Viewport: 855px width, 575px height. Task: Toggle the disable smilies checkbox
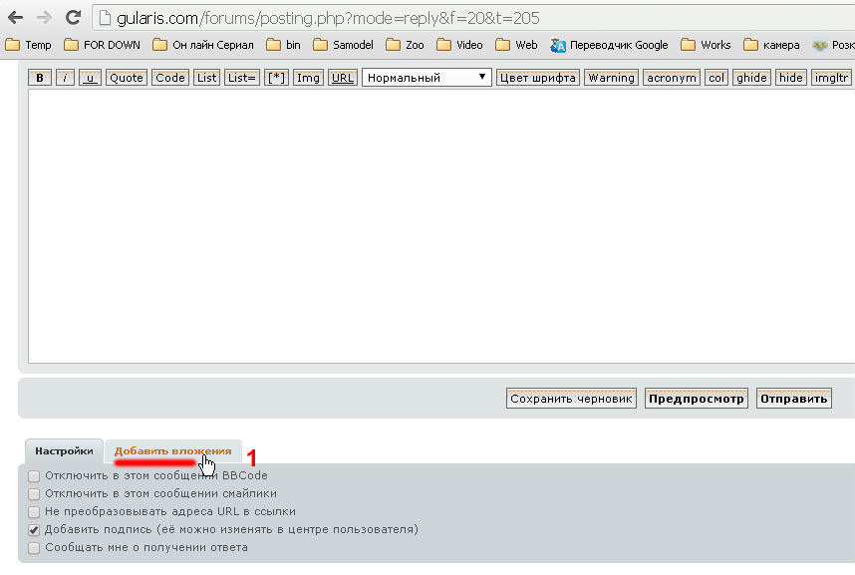coord(35,494)
